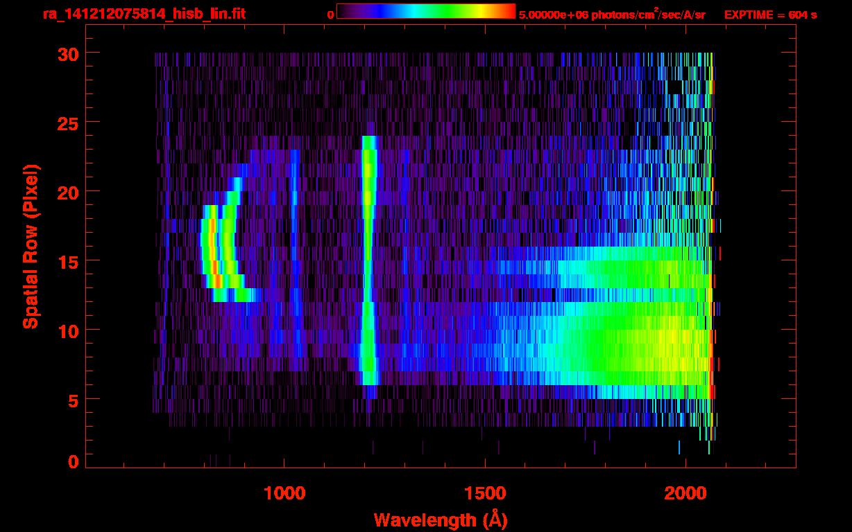Click the color bar minimum label 0
The height and width of the screenshot is (532, 852).
(330, 15)
